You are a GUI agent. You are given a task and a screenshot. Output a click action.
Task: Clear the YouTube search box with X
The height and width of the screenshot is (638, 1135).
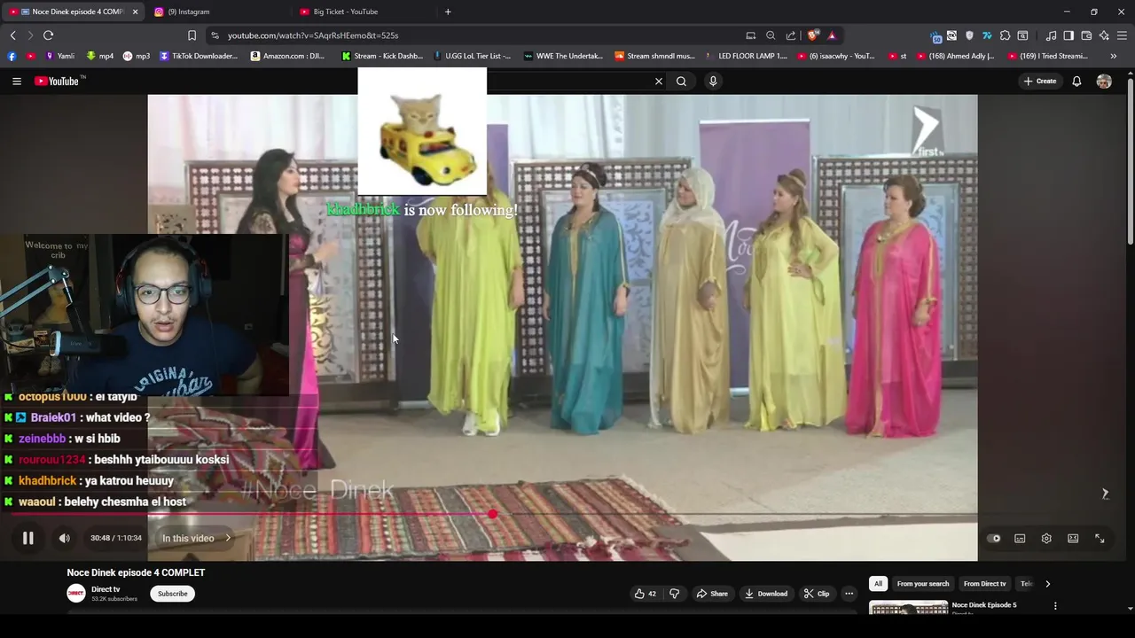pos(659,81)
